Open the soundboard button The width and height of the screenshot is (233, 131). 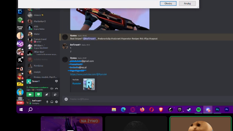(x=55, y=94)
